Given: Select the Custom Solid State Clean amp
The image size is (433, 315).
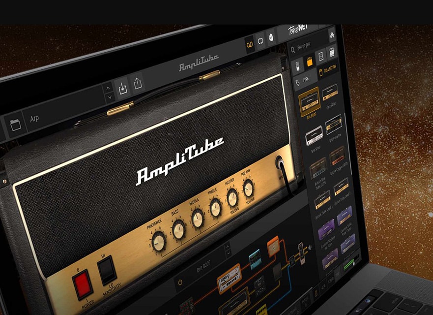Looking at the screenshot, I should pyautogui.click(x=345, y=215).
